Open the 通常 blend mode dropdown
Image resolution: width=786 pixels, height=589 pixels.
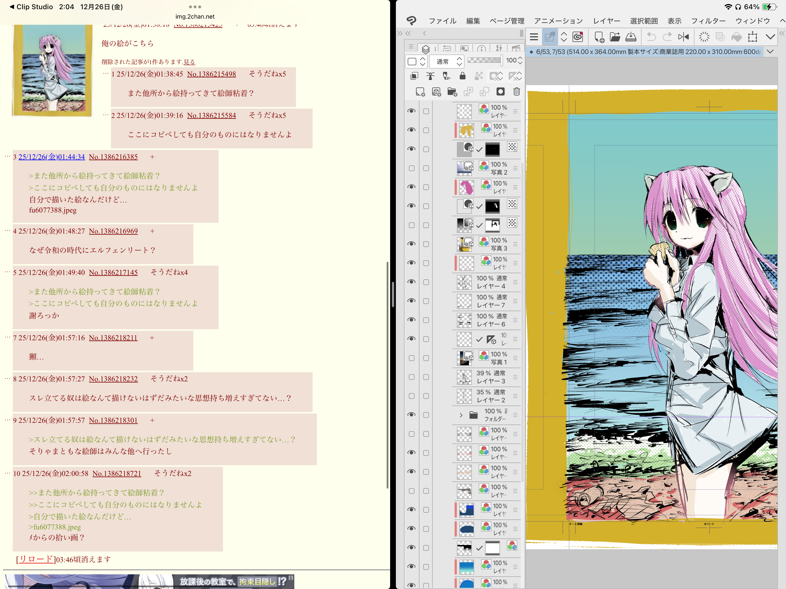click(x=446, y=62)
